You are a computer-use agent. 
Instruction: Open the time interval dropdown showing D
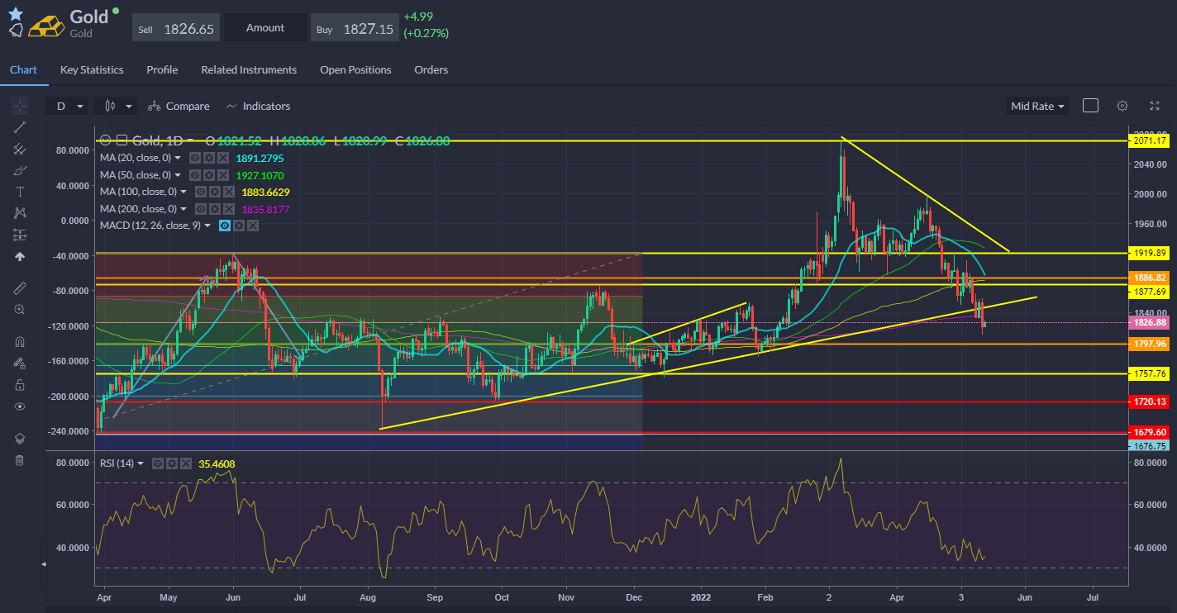[68, 106]
